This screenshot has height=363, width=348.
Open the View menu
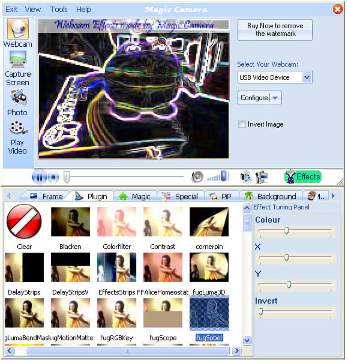pos(33,10)
